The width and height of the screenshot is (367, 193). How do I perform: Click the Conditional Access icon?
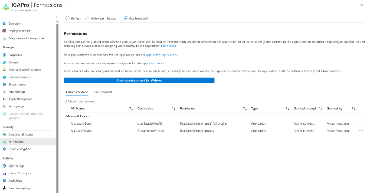tap(4, 134)
